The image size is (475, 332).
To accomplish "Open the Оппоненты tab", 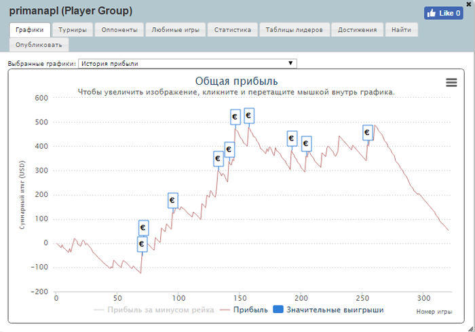I will [x=119, y=30].
